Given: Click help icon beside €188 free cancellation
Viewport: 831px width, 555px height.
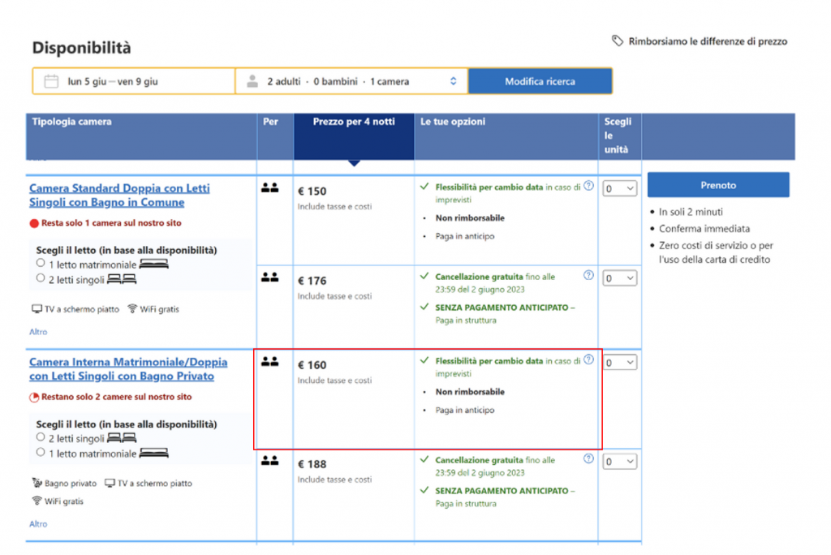Looking at the screenshot, I should click(x=588, y=458).
